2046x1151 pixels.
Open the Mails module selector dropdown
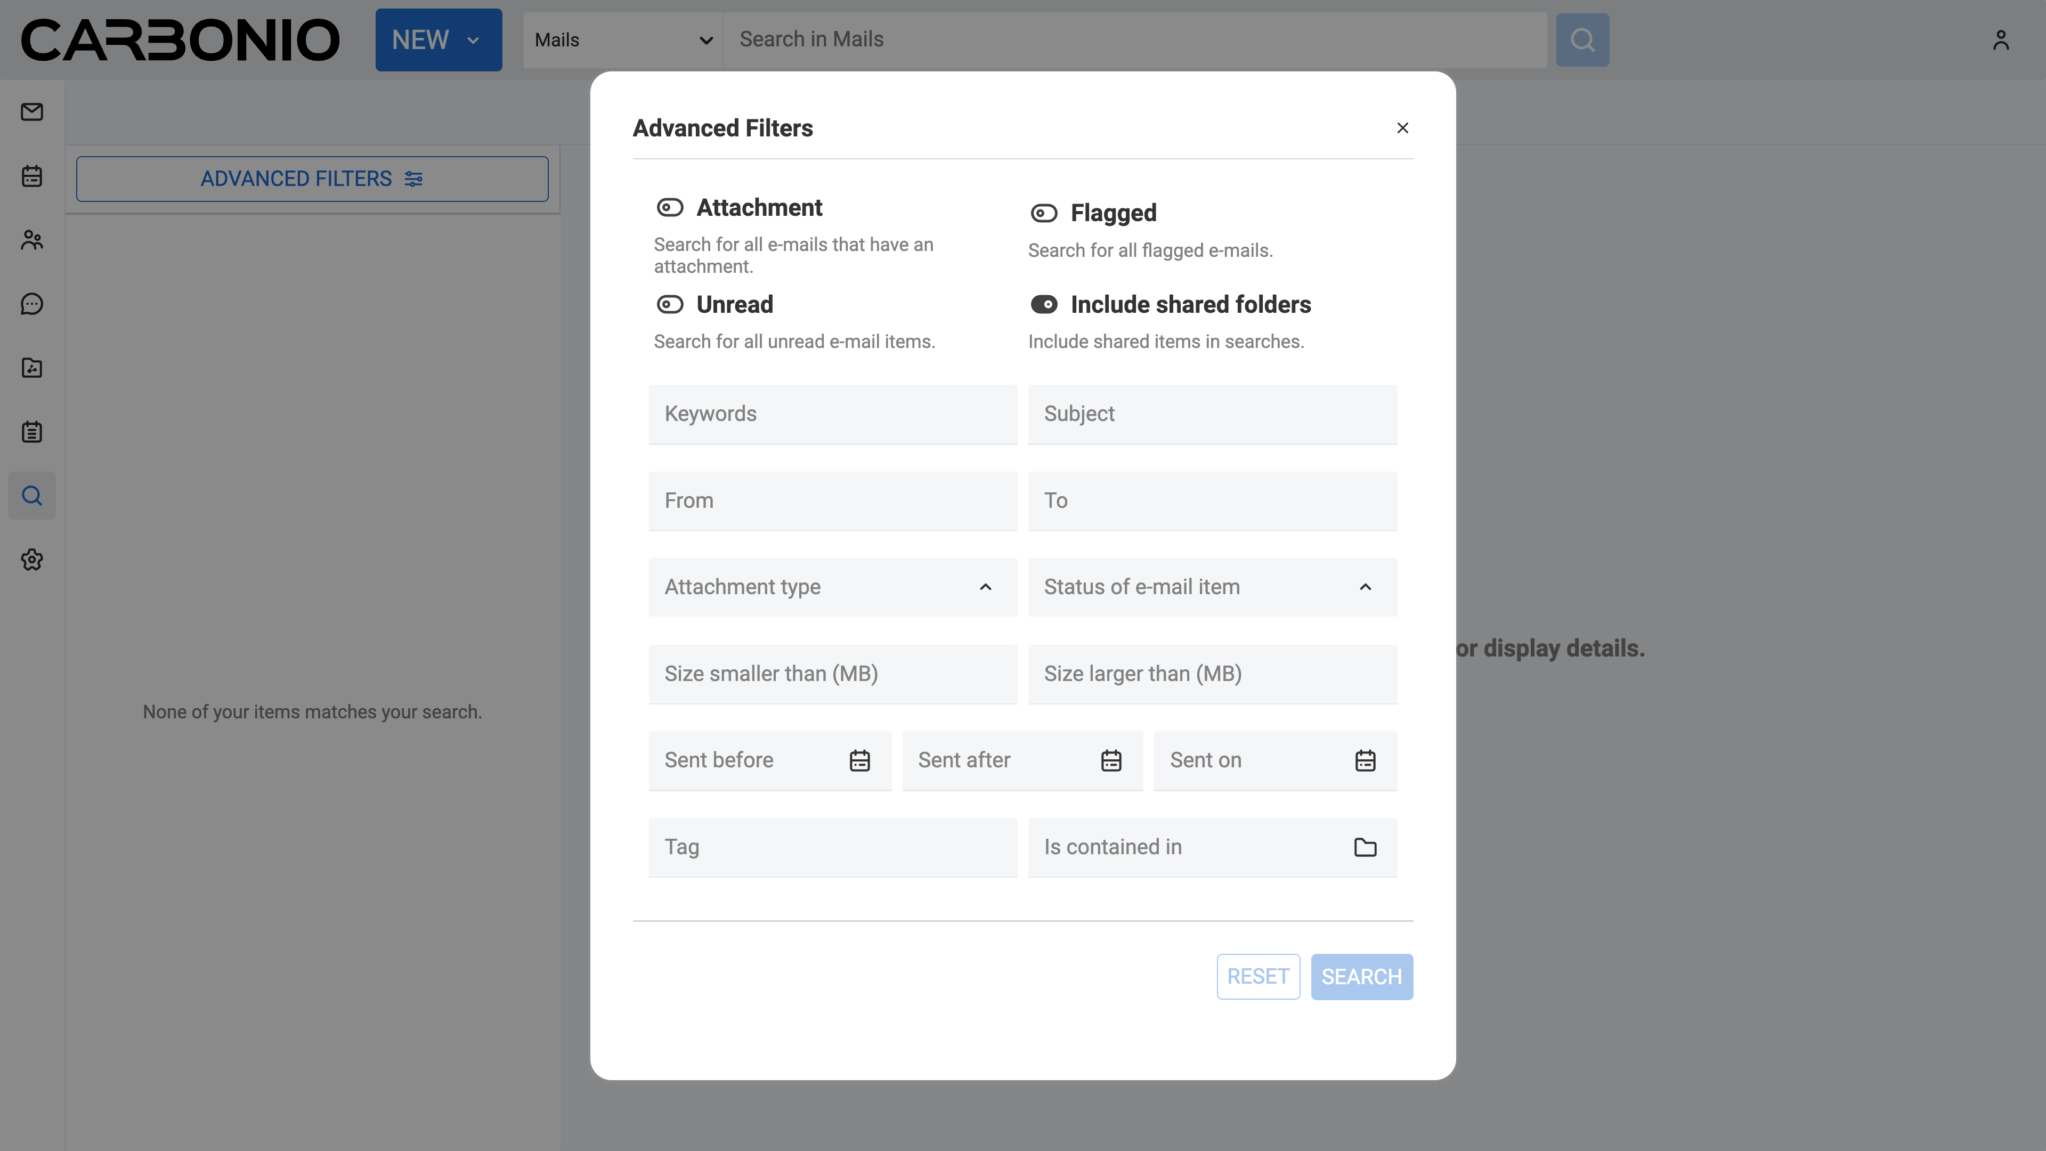click(623, 40)
